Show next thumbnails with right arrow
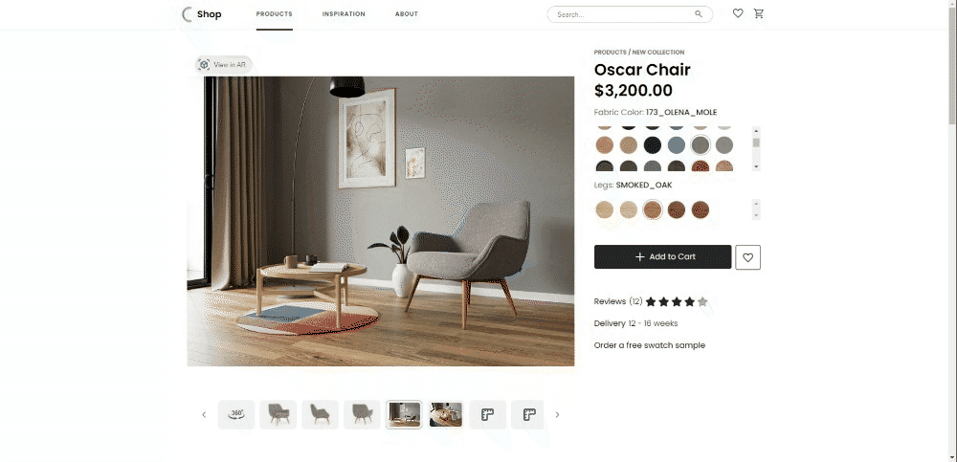Screen dimensions: 957x462 tap(557, 414)
